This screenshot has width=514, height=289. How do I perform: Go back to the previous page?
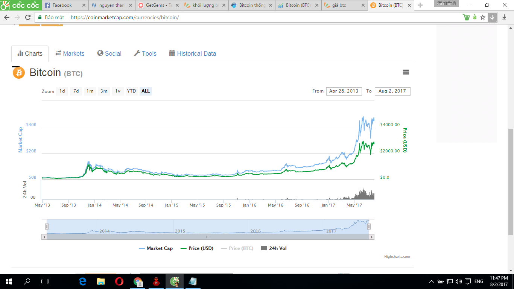(x=7, y=18)
